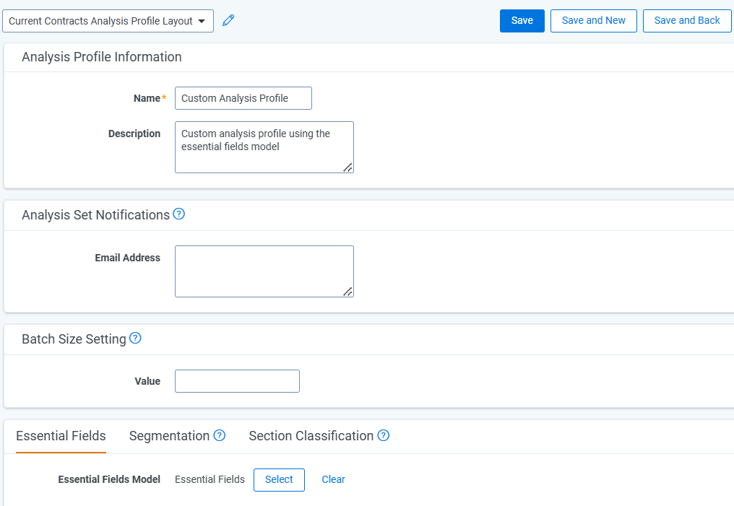Click the Save and Back button
This screenshot has width=734, height=506.
point(687,21)
